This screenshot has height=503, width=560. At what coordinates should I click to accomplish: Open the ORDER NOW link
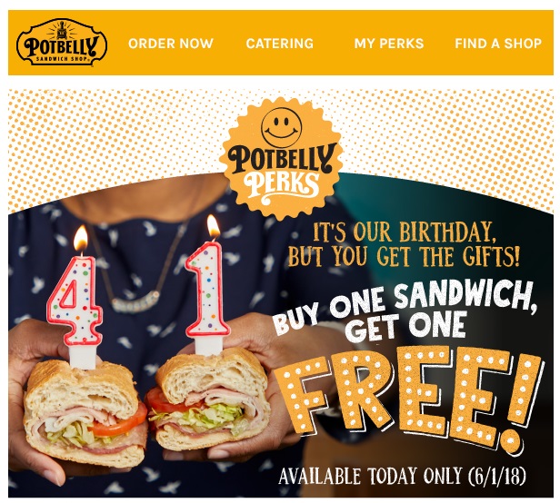pyautogui.click(x=171, y=44)
